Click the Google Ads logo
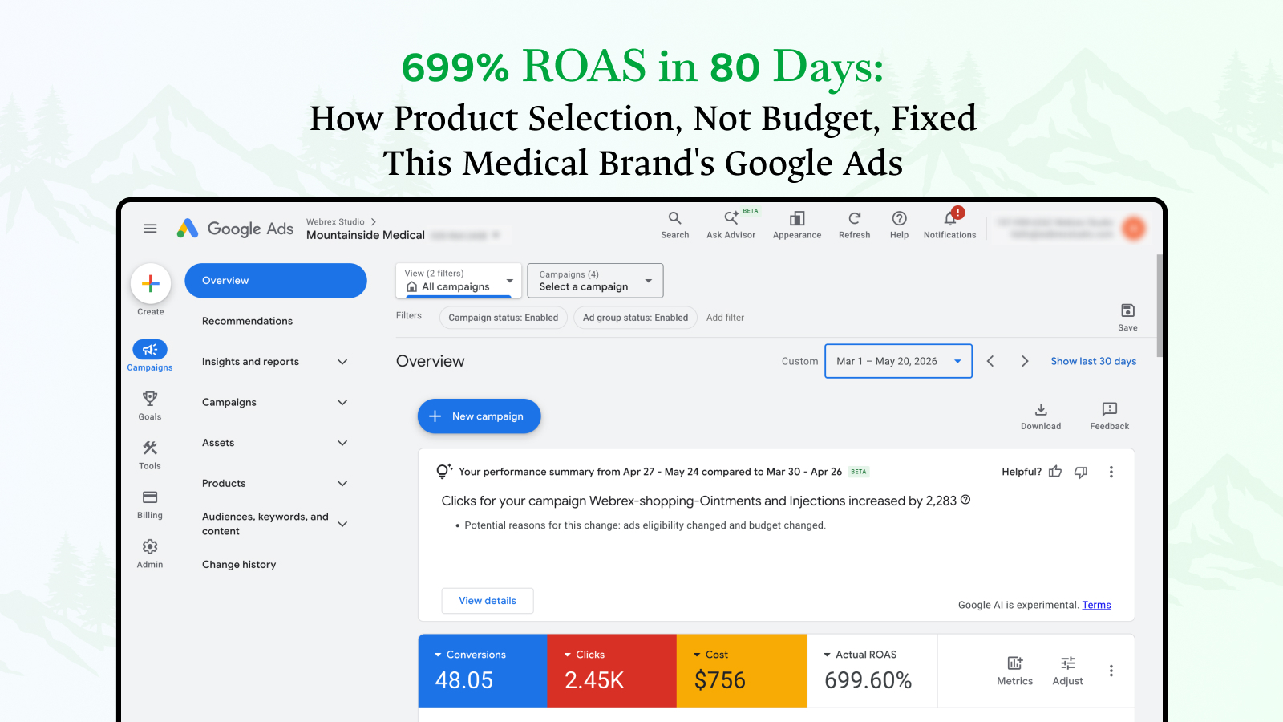The height and width of the screenshot is (722, 1283). (235, 229)
